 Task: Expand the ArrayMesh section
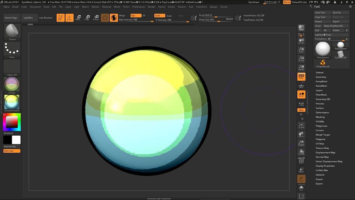[321, 81]
